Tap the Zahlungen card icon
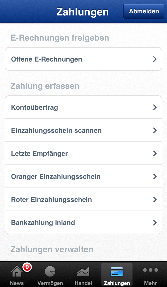 tap(117, 271)
